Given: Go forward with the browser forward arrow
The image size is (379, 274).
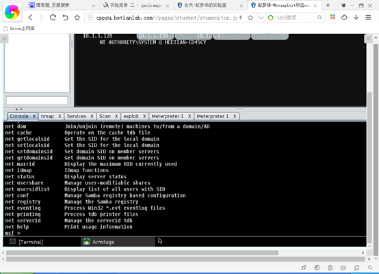Looking at the screenshot, I should tap(41, 17).
